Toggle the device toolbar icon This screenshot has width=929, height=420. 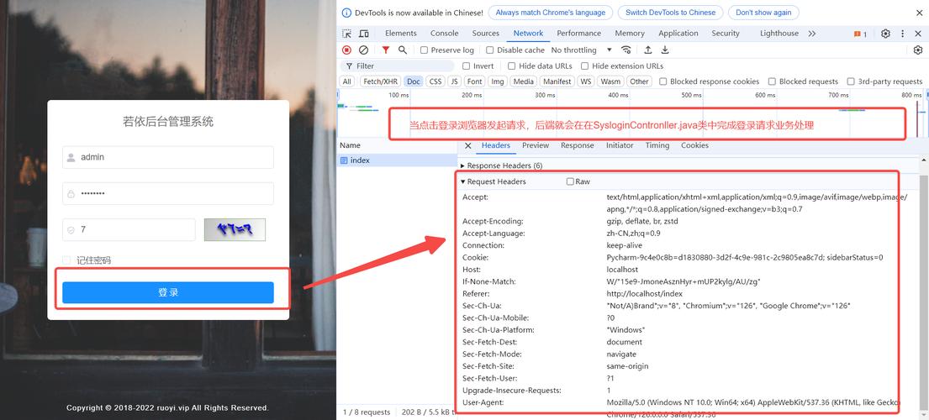365,34
